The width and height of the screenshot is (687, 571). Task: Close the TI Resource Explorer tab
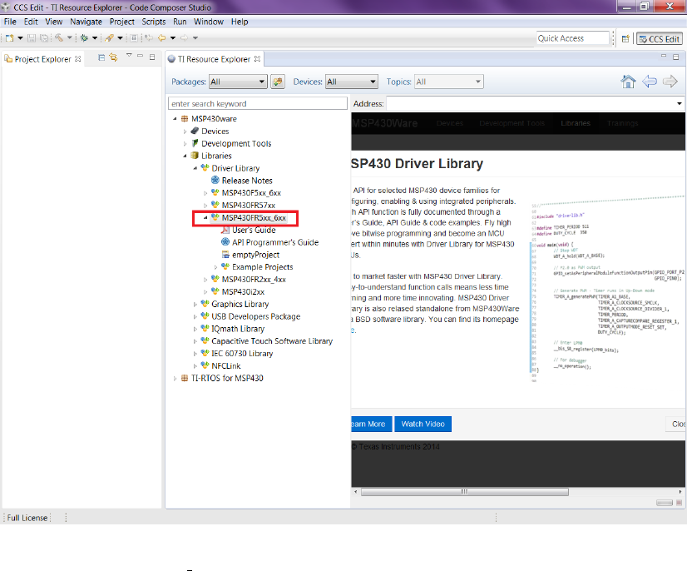[258, 58]
